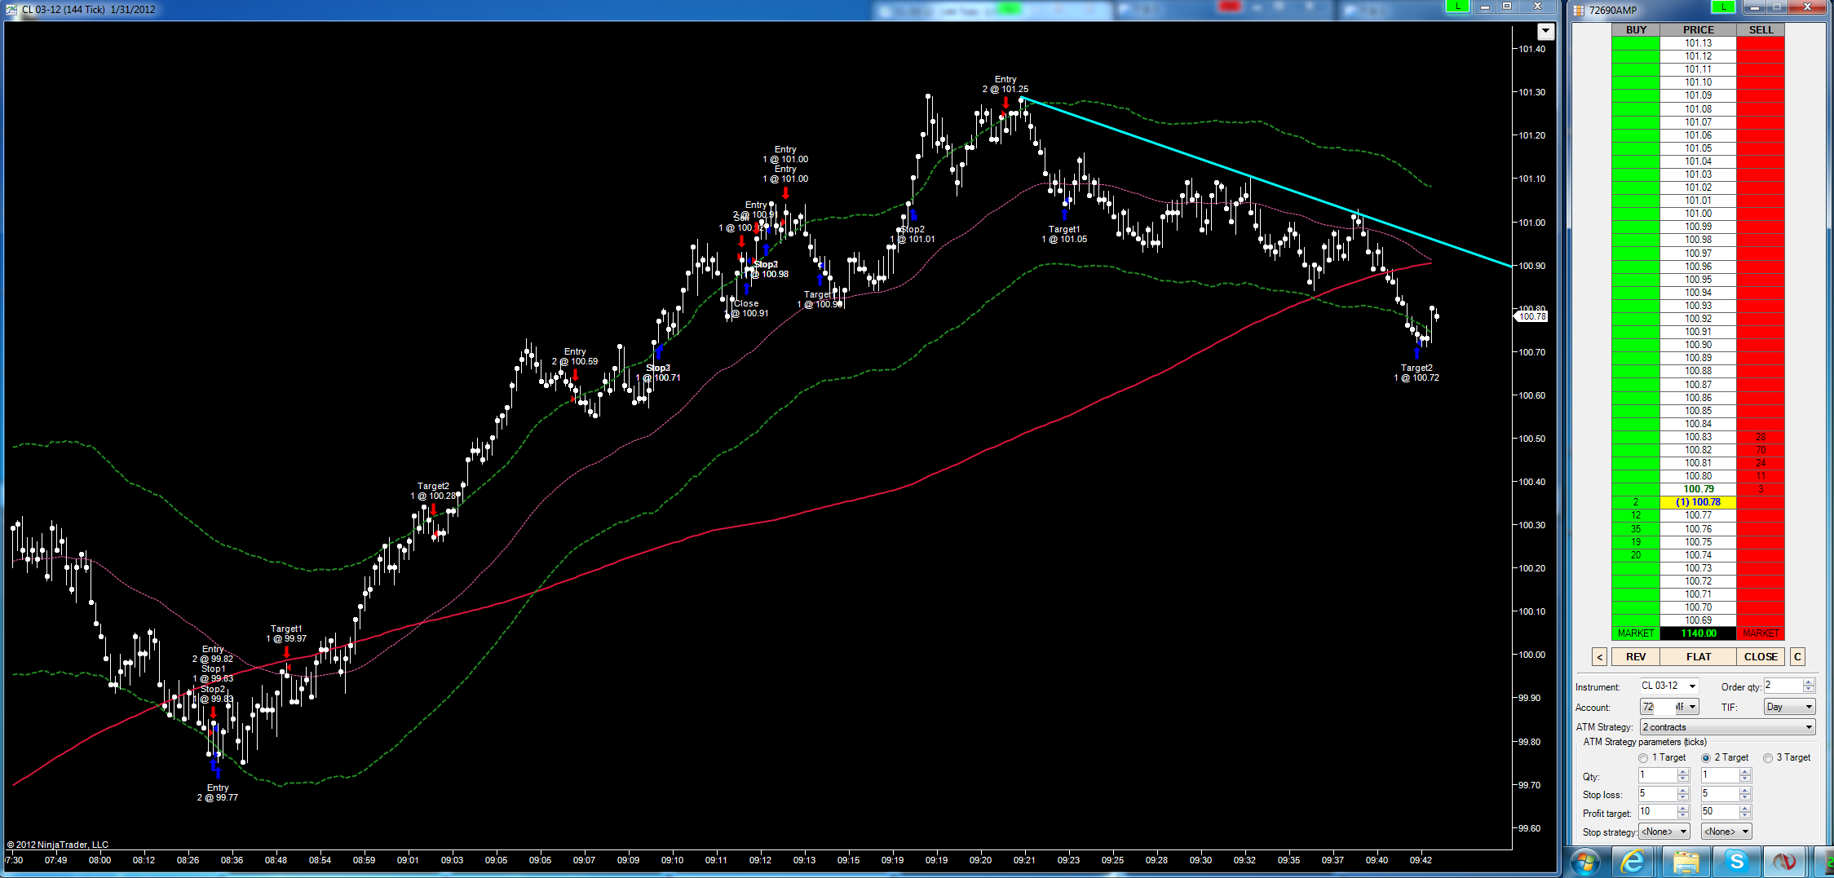Viewport: 1834px width, 878px height.
Task: Select the 1 Target radio button
Action: 1643,758
